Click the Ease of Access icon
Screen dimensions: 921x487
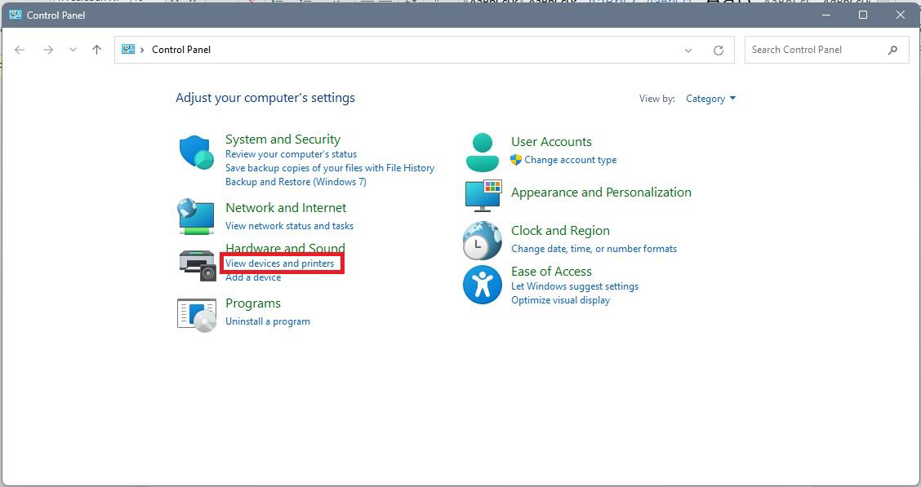click(x=482, y=285)
